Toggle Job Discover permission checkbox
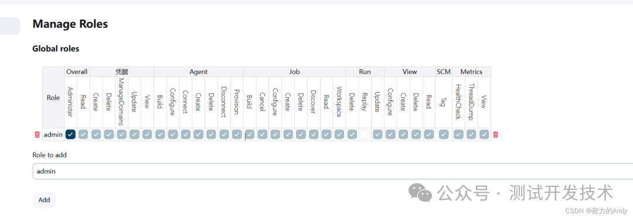633x218 pixels. pyautogui.click(x=314, y=134)
